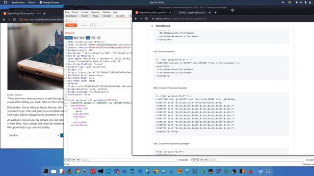Open the previous-request history dropdown arrow
Screen dimensions: 314x176
[x=96, y=25]
